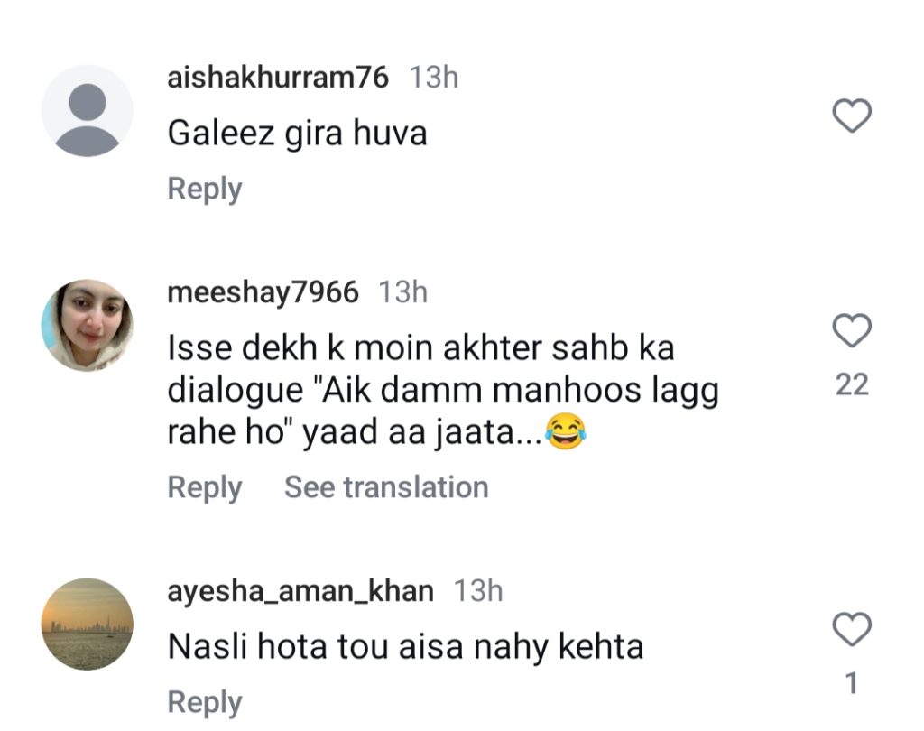This screenshot has height=731, width=924.
Task: Click Reply under meeshay7966's comment
Action: click(205, 487)
